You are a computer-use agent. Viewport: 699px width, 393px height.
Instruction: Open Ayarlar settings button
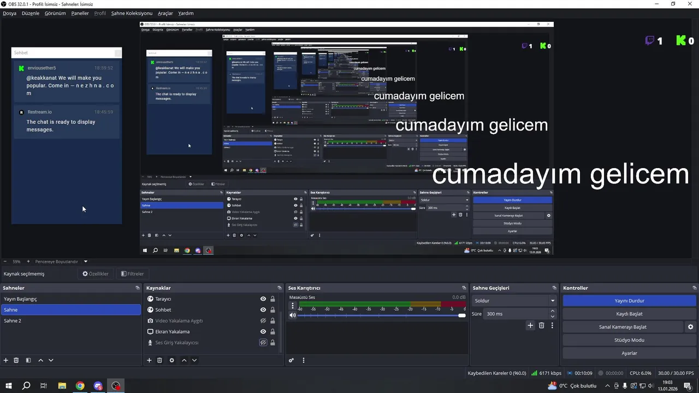click(630, 353)
